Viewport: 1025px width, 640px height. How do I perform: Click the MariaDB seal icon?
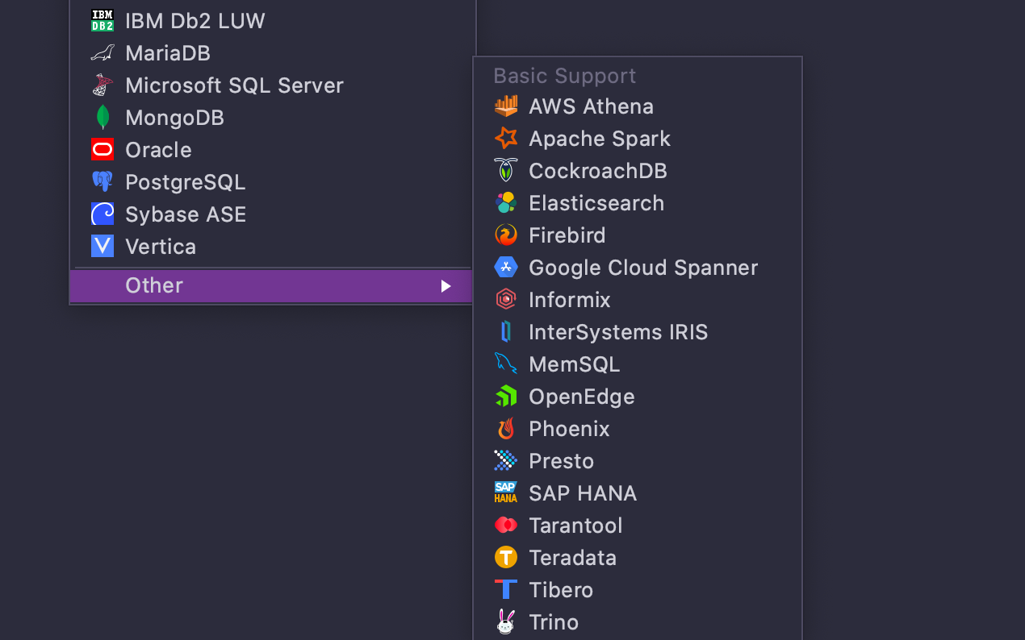pyautogui.click(x=102, y=53)
